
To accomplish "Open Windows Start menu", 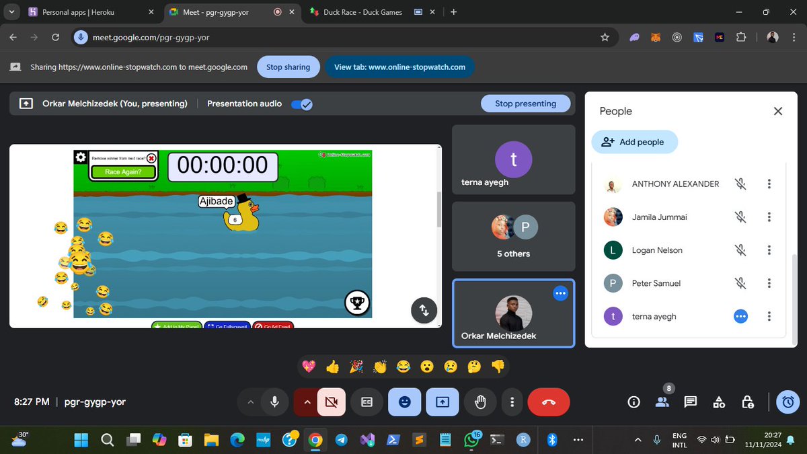I will pos(81,440).
